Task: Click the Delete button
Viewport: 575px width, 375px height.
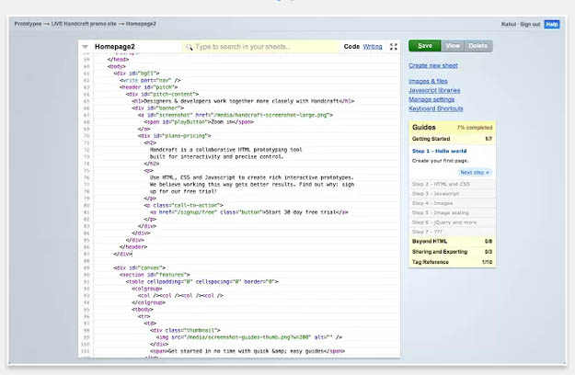Action: (x=478, y=46)
